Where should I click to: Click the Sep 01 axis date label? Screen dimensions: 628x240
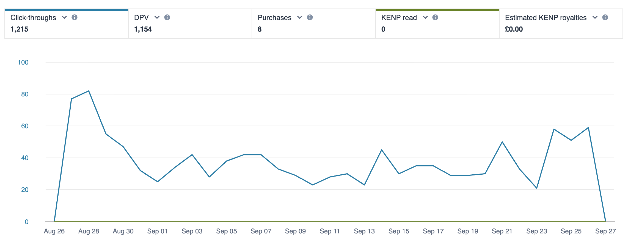point(157,231)
